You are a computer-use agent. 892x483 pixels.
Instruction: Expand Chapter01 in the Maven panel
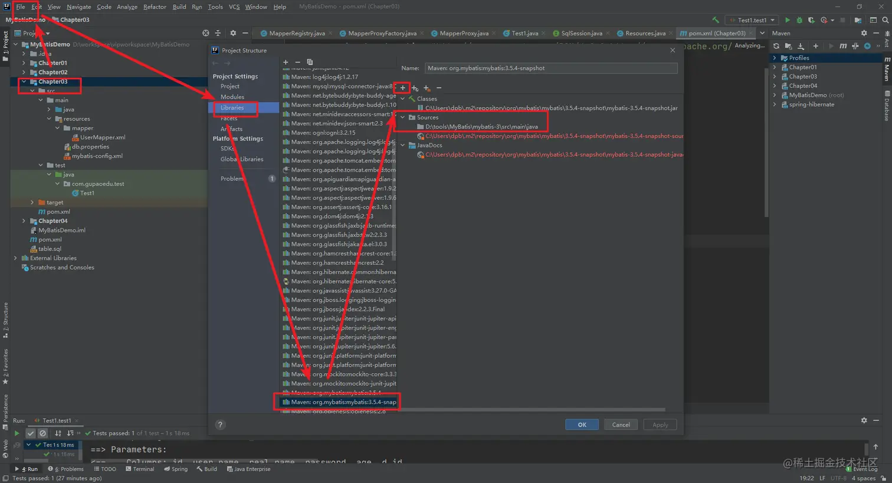[775, 67]
